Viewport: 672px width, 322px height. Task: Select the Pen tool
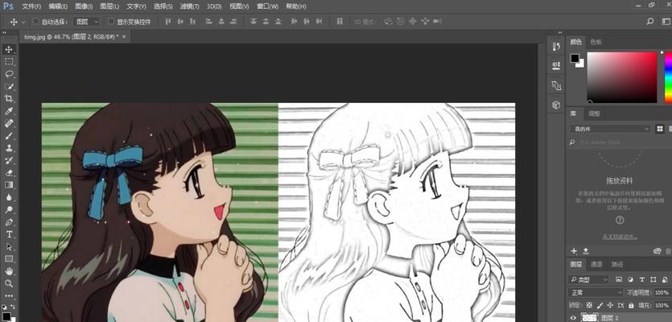(9, 222)
